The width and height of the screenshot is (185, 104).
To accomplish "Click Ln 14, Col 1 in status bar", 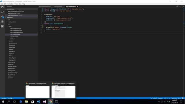I will 154,98.
